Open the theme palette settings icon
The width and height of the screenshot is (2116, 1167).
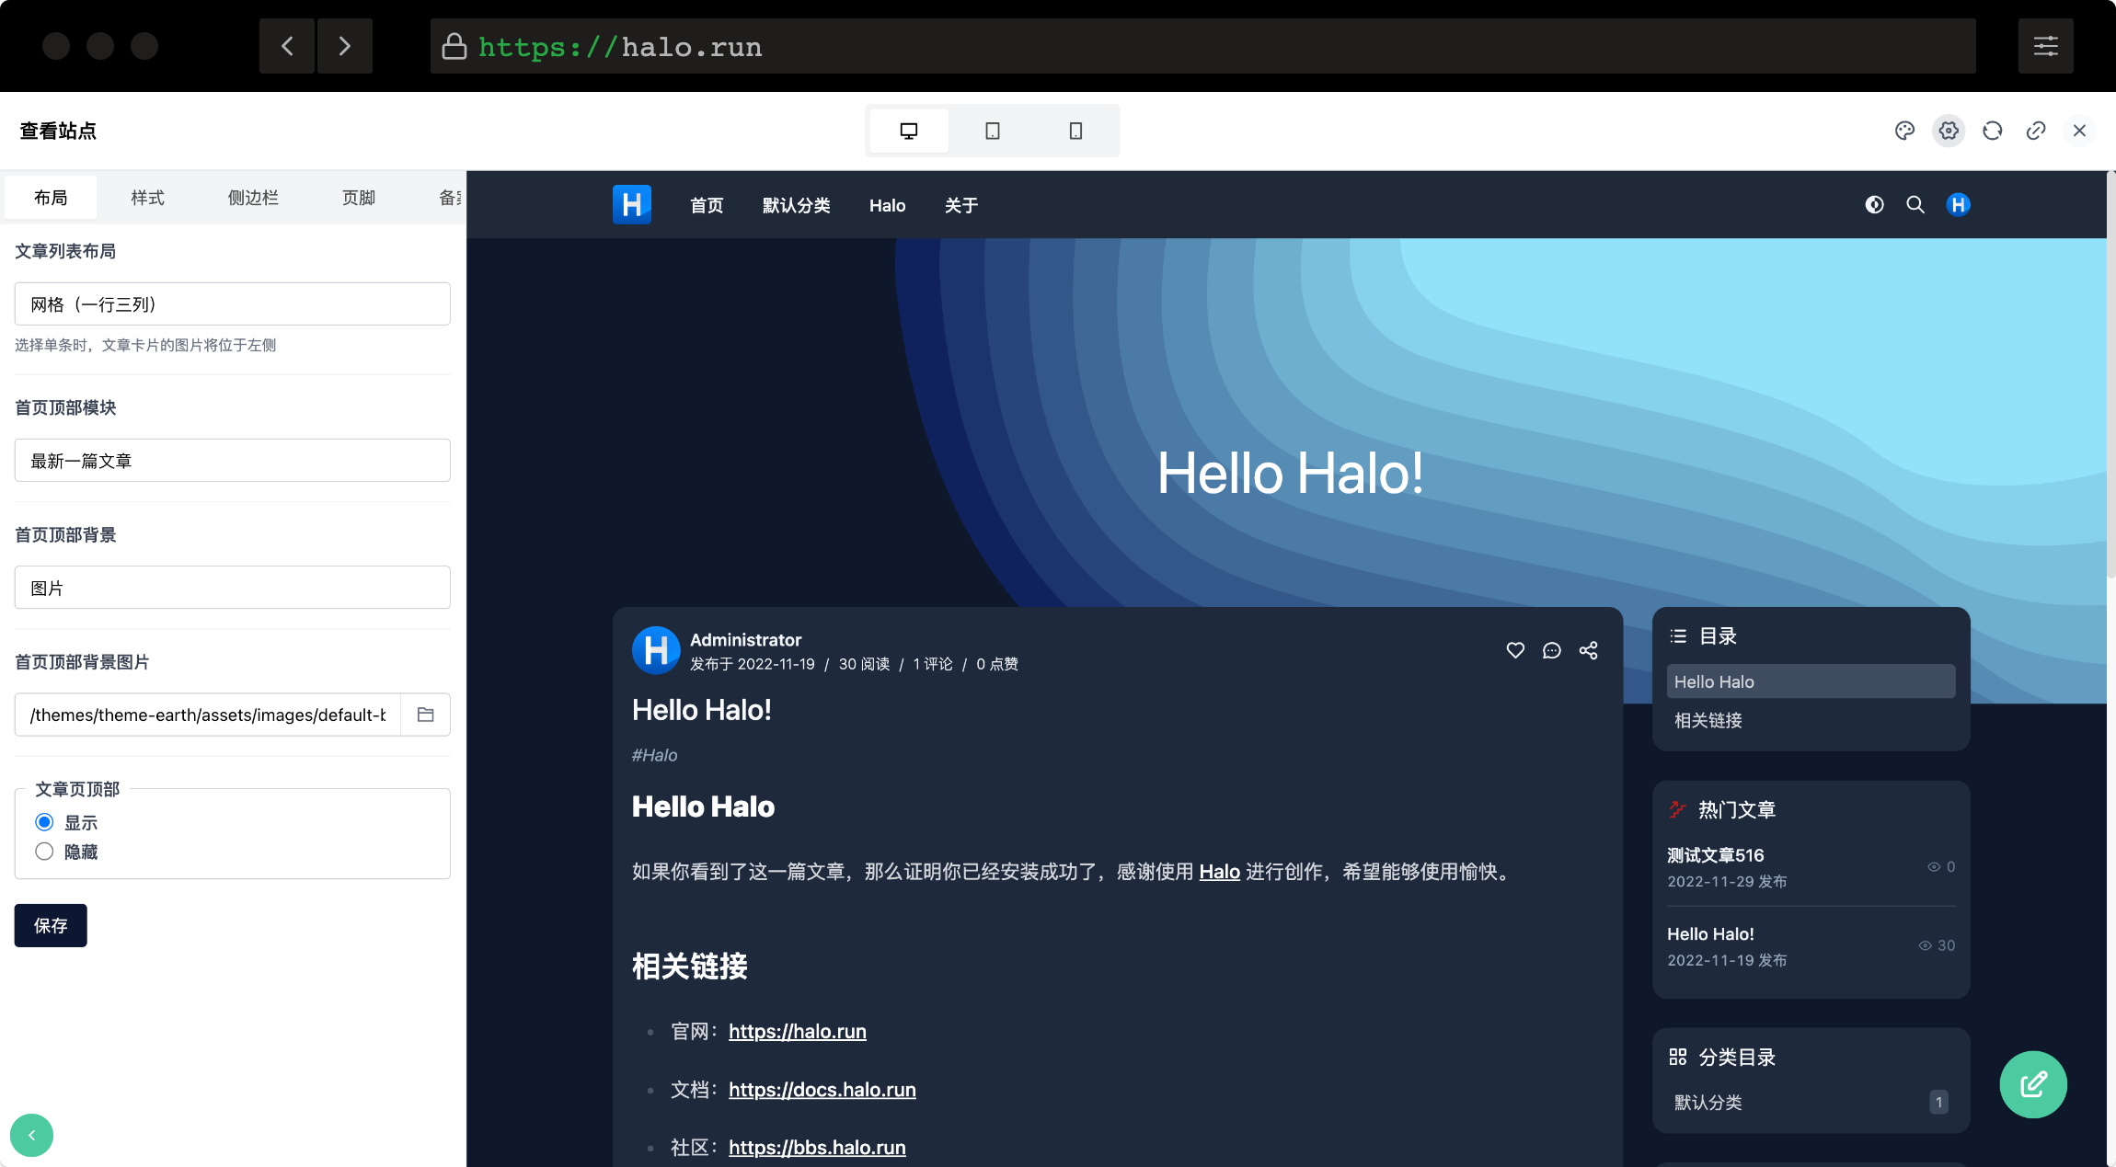click(1903, 130)
